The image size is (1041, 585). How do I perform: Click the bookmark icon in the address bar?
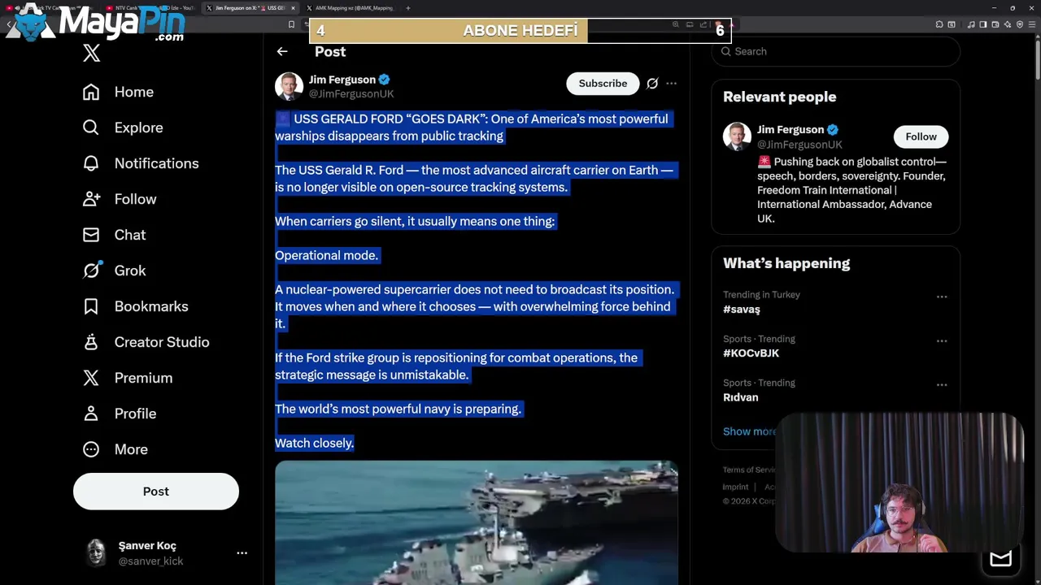(291, 24)
